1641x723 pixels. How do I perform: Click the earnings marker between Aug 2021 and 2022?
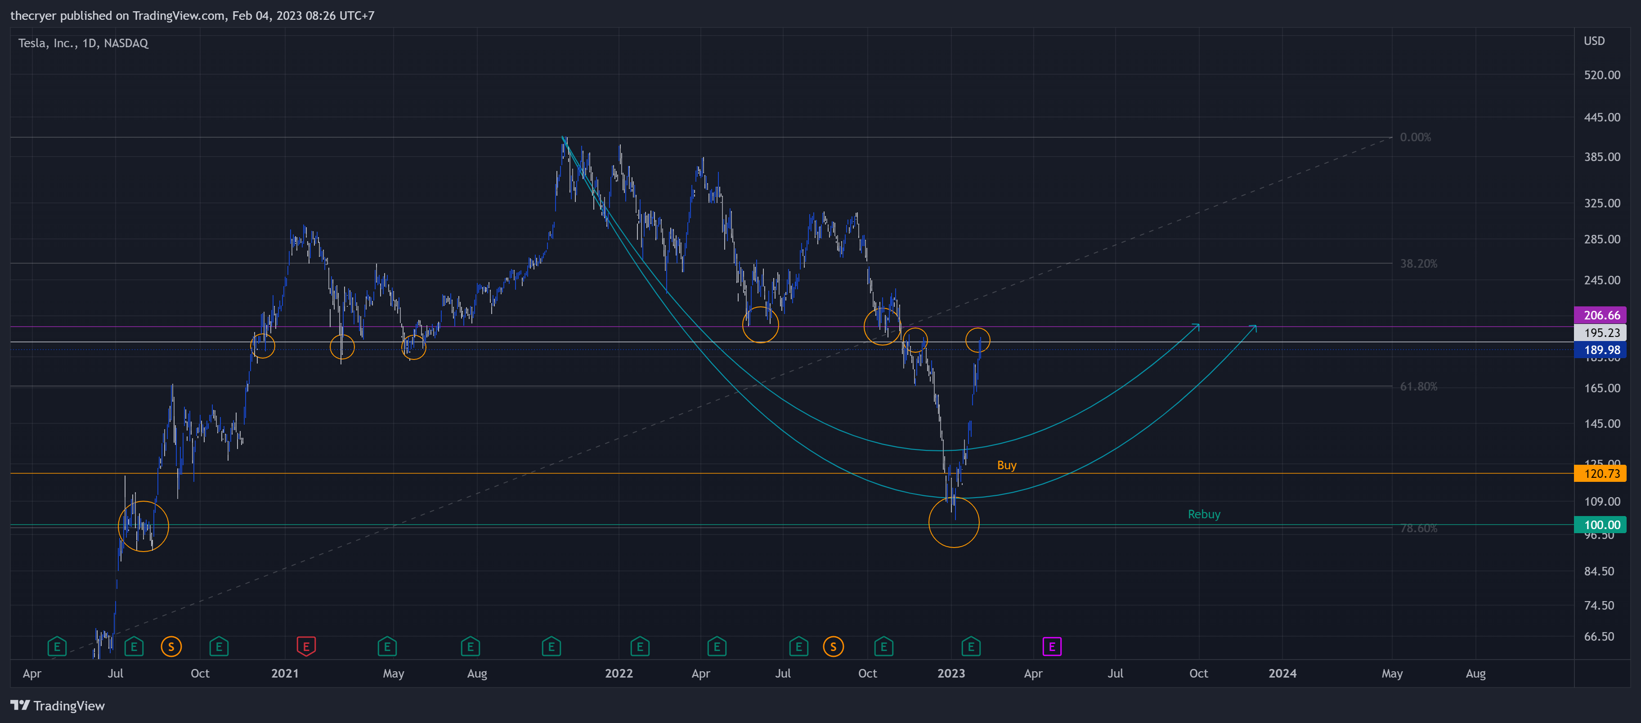point(551,647)
